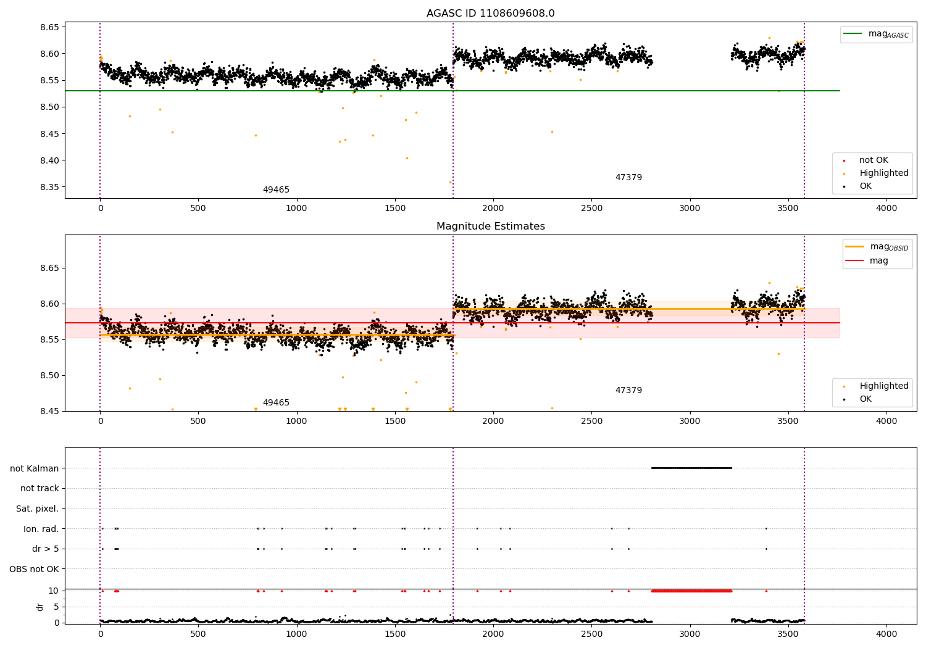The image size is (926, 648).
Task: Click the '47379' annotation in the top plot
Action: click(628, 178)
